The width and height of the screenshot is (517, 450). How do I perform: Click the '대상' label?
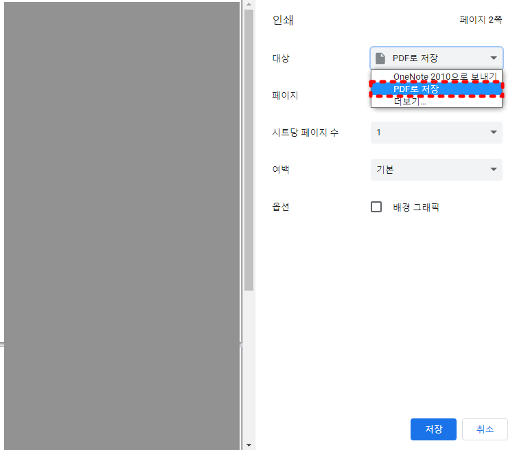click(x=281, y=58)
